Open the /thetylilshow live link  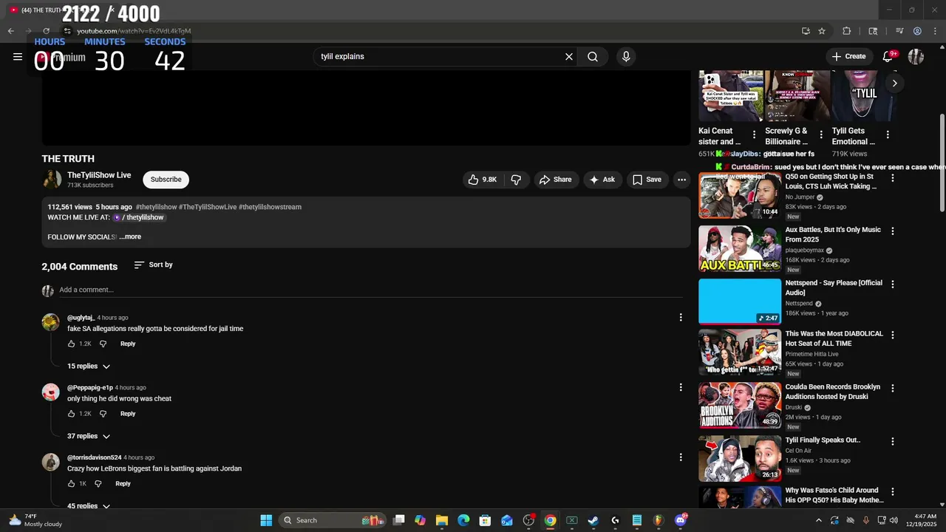[x=138, y=218]
